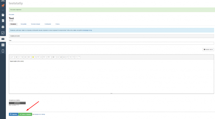Toggle bold formatting in the editor
The image size is (215, 119).
(x=16, y=57)
